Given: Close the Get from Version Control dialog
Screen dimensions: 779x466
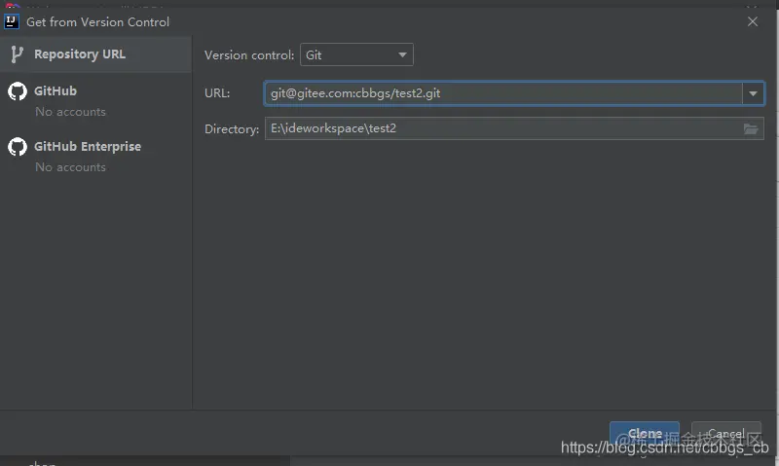Looking at the screenshot, I should [x=753, y=21].
